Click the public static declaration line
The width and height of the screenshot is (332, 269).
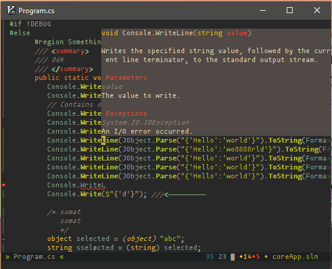pyautogui.click(x=68, y=78)
